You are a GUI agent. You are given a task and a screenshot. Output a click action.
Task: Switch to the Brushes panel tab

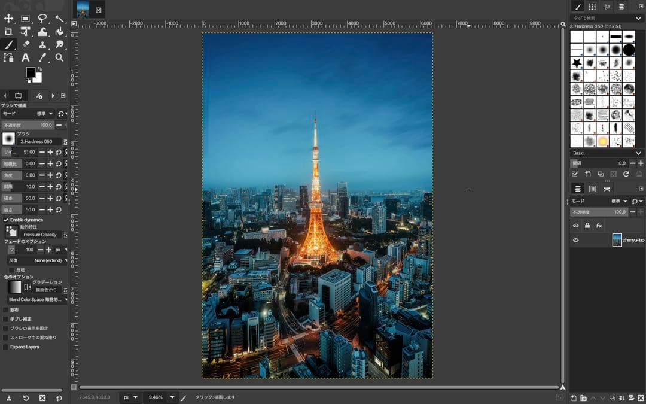(578, 7)
